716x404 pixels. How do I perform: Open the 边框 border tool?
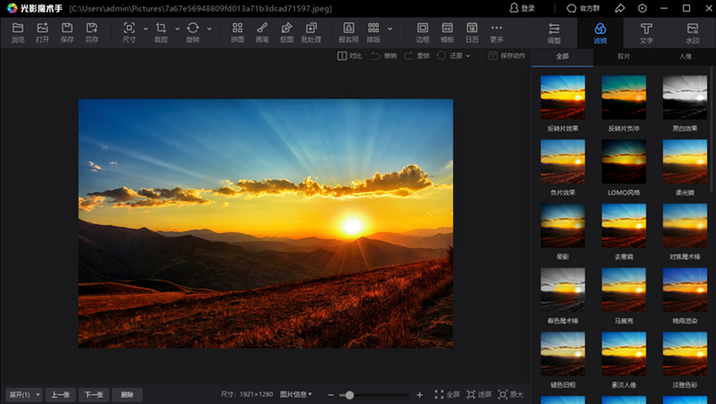(x=422, y=32)
